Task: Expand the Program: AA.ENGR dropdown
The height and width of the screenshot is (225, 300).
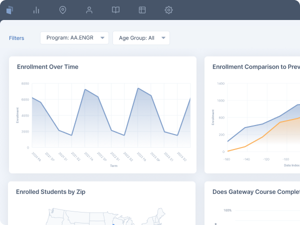Action: click(74, 38)
